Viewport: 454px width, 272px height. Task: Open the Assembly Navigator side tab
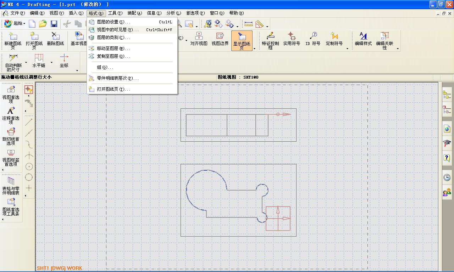447,95
